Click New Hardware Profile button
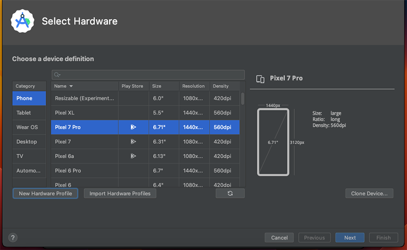Image resolution: width=407 pixels, height=250 pixels. (45, 194)
